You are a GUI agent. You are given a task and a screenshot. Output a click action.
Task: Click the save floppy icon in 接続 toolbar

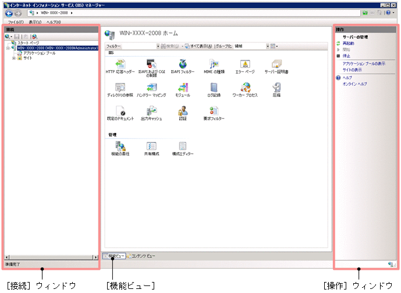click(17, 37)
